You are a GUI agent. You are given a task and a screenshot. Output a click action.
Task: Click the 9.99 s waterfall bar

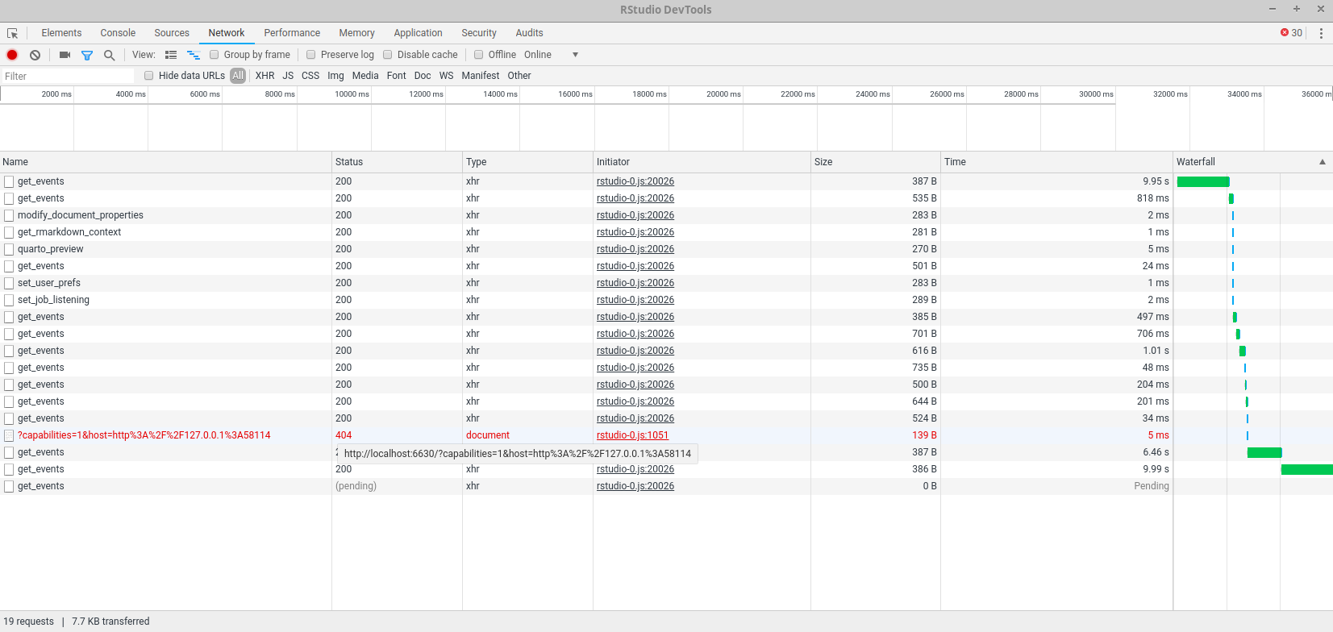1307,469
